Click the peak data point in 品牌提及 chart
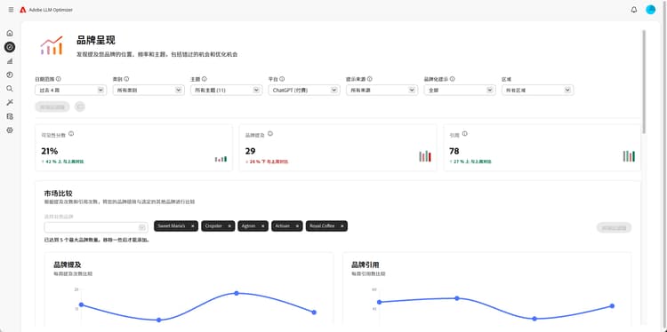The image size is (667, 332). pos(237,293)
